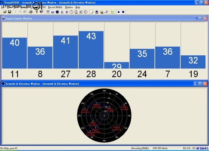Open the Record NMEA menu

click(x=55, y=7)
